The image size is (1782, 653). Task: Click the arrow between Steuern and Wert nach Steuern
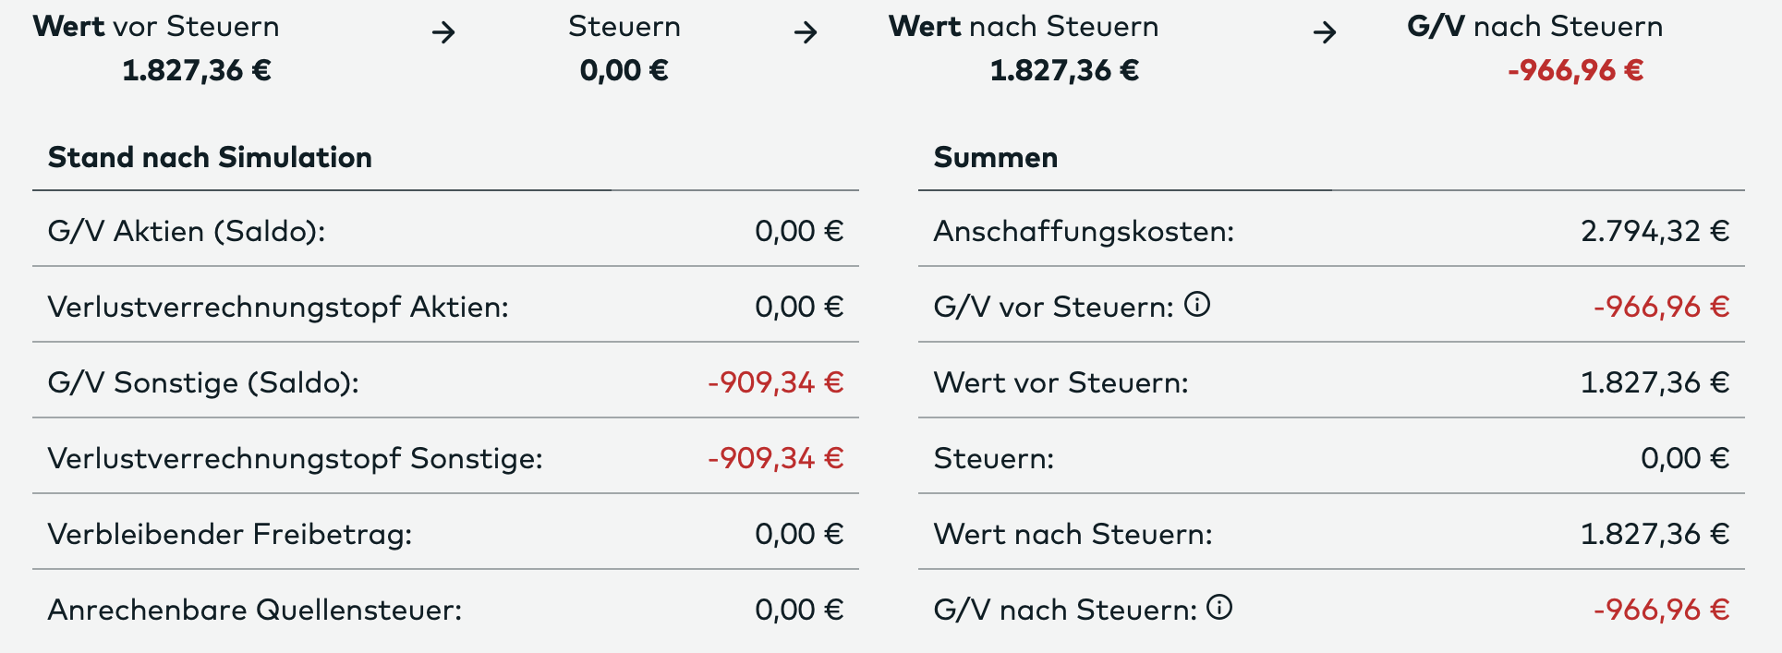pyautogui.click(x=806, y=33)
